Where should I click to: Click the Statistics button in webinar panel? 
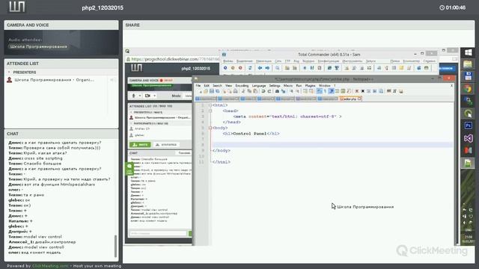[x=166, y=144]
